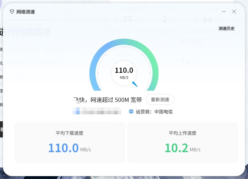Click the MB/S unit label inside gauge
The width and height of the screenshot is (248, 179).
124,78
